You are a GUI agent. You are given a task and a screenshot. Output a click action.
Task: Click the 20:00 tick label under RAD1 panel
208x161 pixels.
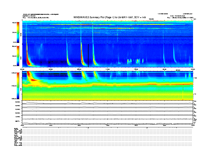tap(164, 69)
